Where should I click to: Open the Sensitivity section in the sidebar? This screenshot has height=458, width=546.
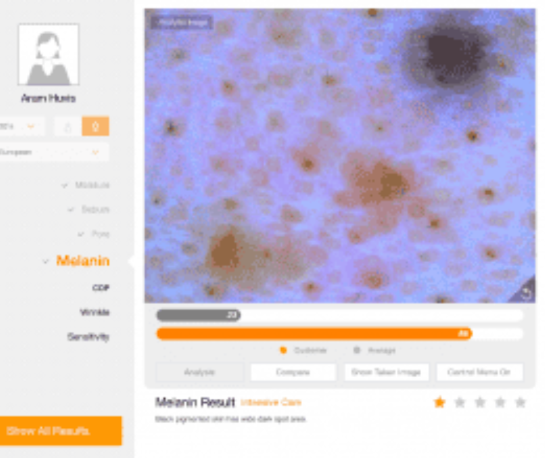point(88,337)
